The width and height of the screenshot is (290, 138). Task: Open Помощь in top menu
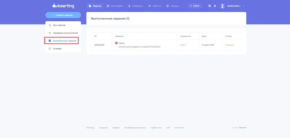pyautogui.click(x=173, y=6)
